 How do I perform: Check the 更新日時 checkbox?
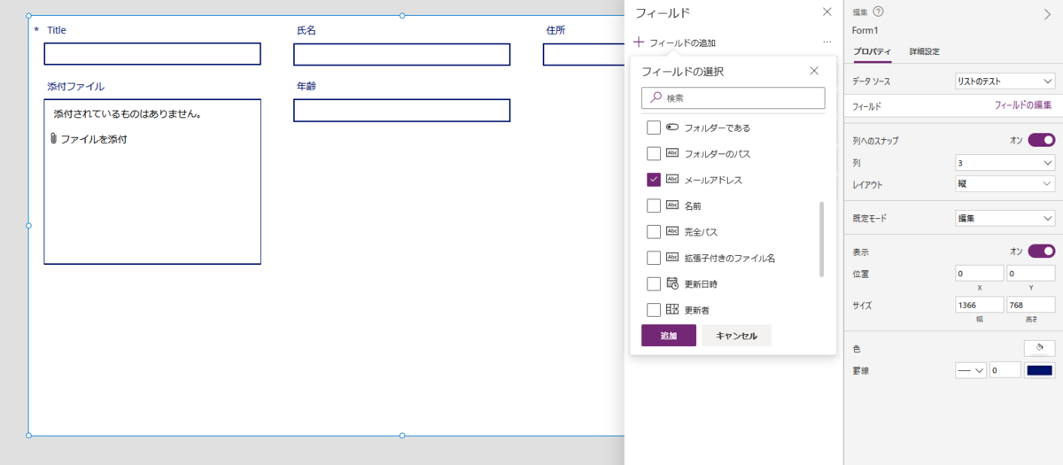pos(654,283)
